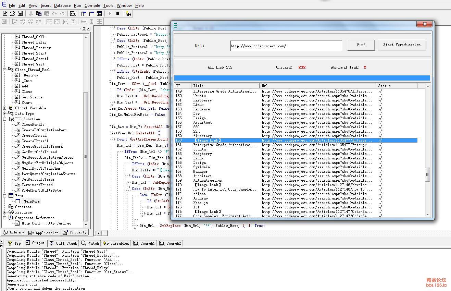Click the Url input field
The width and height of the screenshot is (451, 291).
point(286,46)
